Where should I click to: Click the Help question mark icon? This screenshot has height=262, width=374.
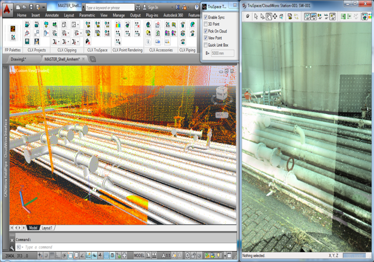[197, 7]
